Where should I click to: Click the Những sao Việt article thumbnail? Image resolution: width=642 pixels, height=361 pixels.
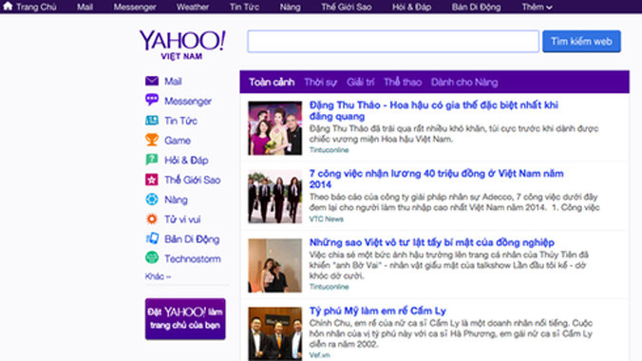click(274, 266)
